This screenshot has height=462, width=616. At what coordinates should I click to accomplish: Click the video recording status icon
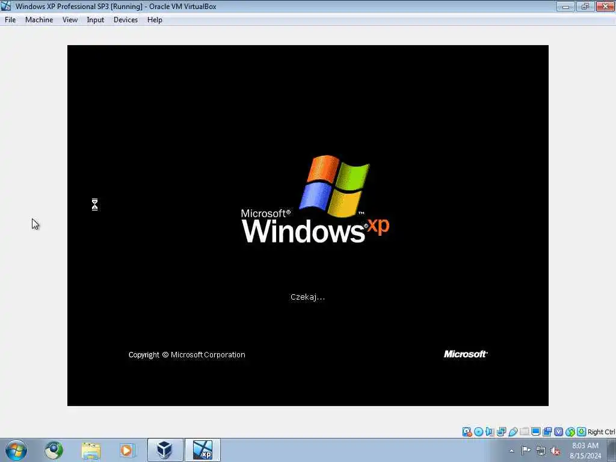[547, 432]
